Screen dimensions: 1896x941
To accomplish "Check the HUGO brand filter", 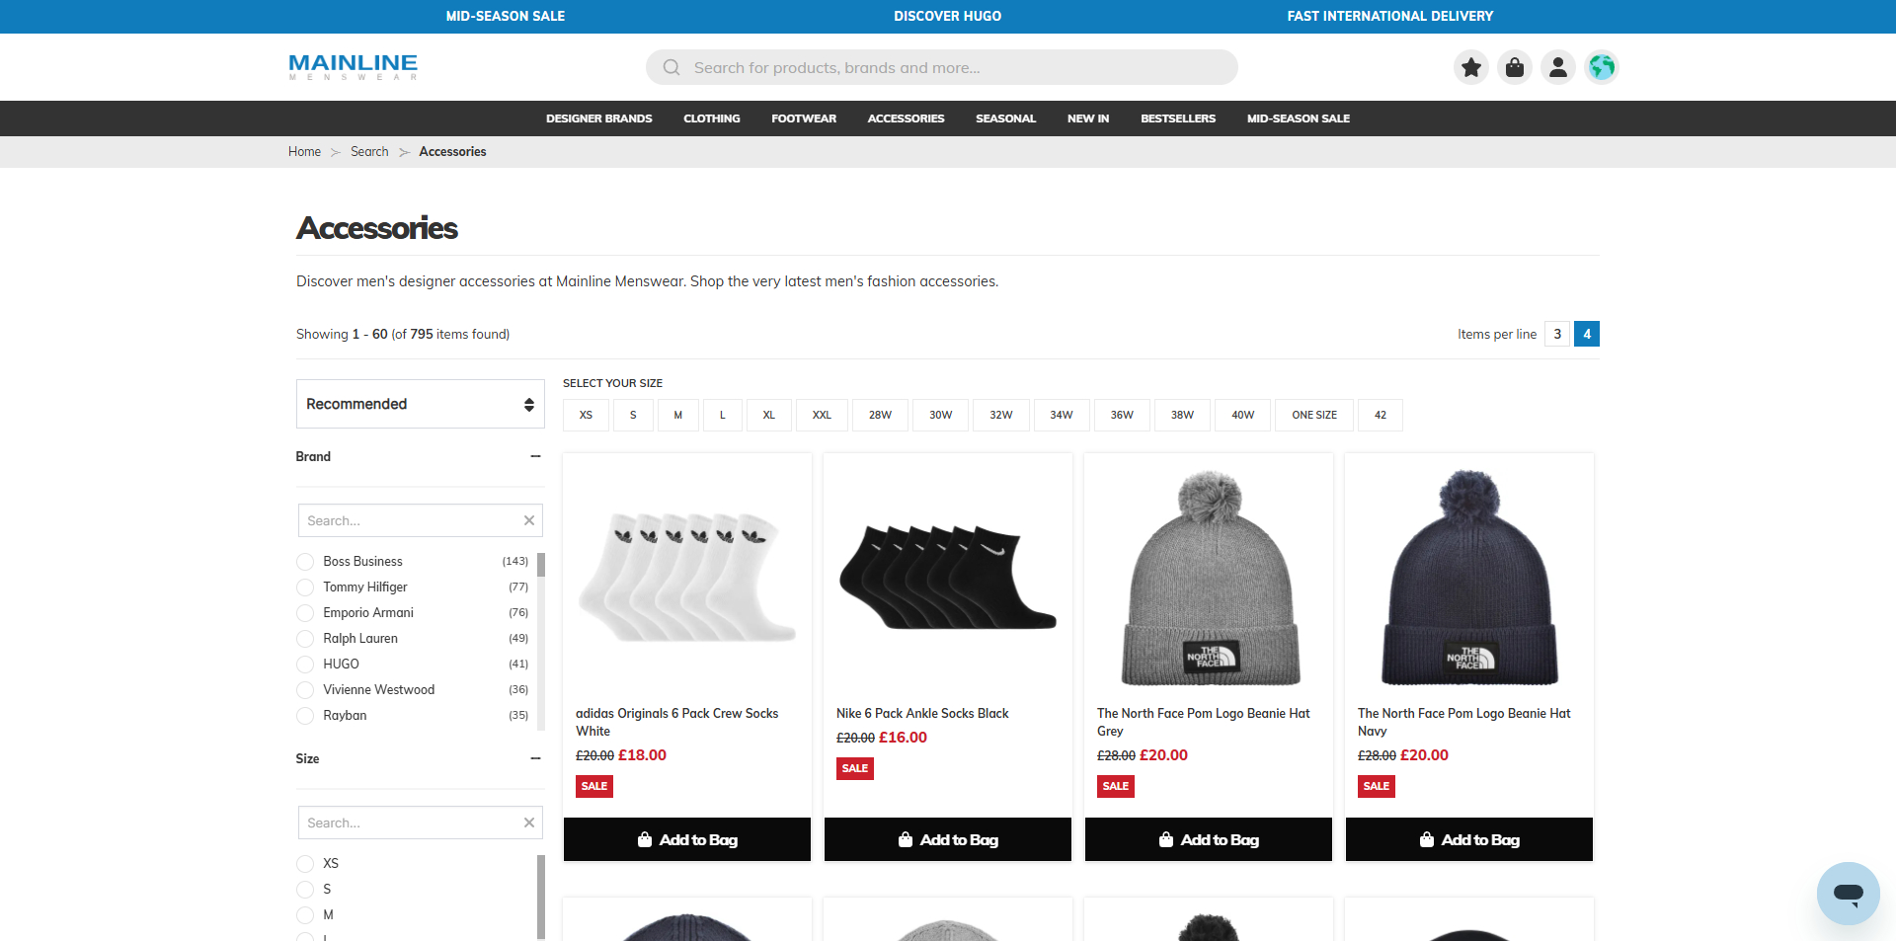I will 305,665.
